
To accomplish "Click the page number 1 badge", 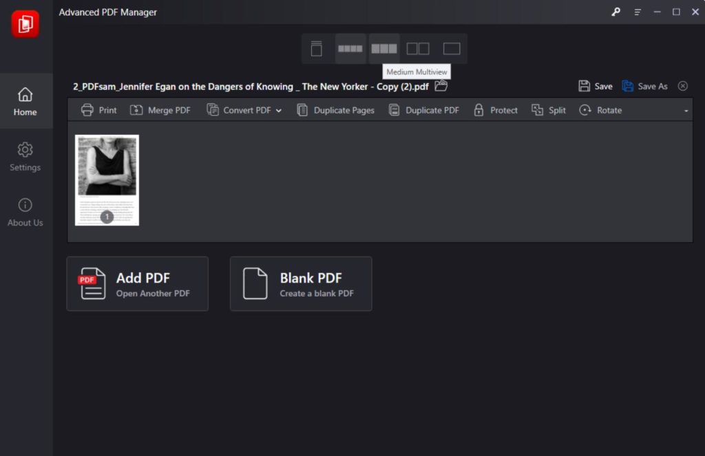I will (x=107, y=217).
